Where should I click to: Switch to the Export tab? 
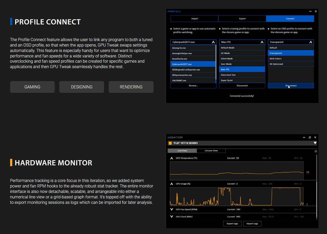pos(242,18)
